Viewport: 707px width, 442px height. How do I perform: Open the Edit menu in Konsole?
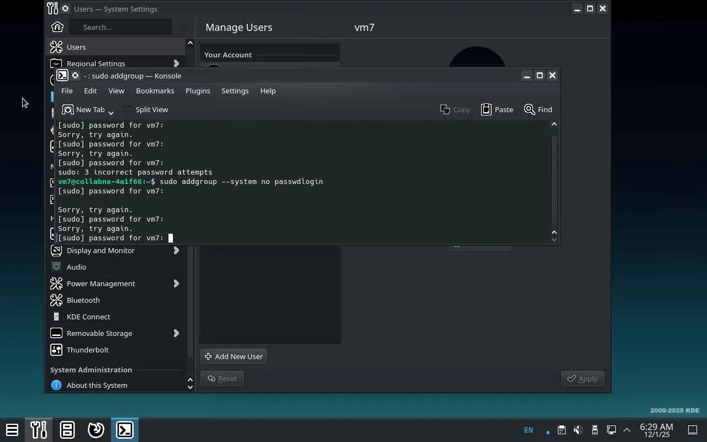point(91,91)
